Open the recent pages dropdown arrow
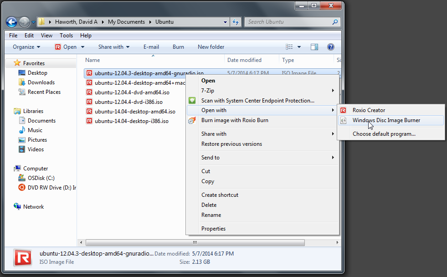 (33, 22)
